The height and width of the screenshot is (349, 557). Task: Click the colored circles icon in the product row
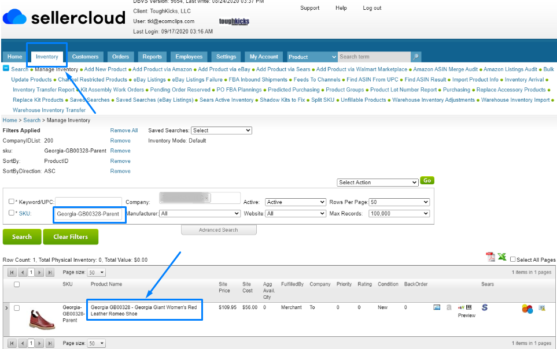(527, 309)
